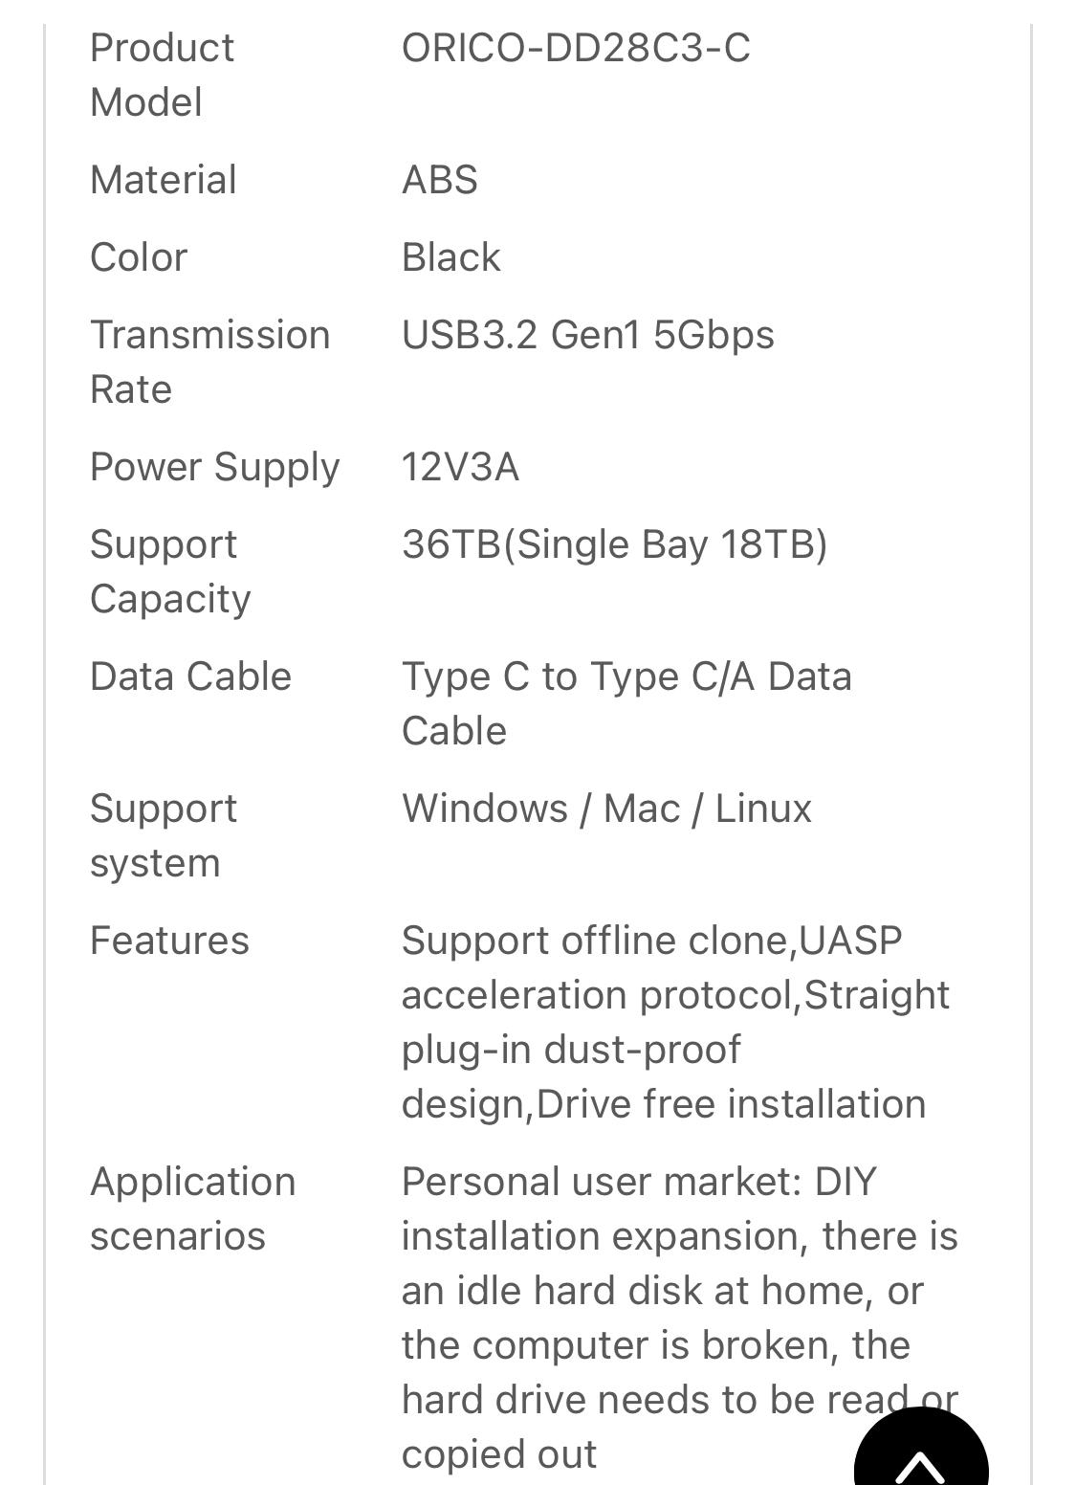Image resolution: width=1076 pixels, height=1485 pixels.
Task: Click the Type C to Type C/A Data Cable text
Action: (626, 703)
